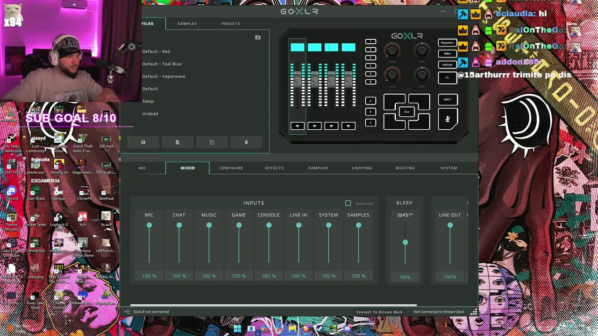Select the Default - Teal Blue profile
This screenshot has width=598, height=336.
pos(162,64)
